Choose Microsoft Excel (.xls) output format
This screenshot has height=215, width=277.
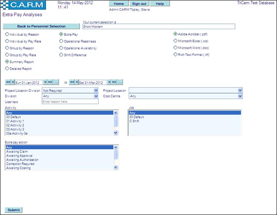[x=175, y=41]
